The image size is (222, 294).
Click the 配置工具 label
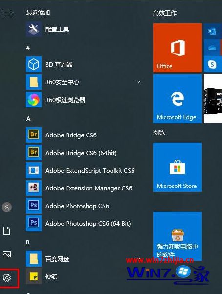coord(57,29)
